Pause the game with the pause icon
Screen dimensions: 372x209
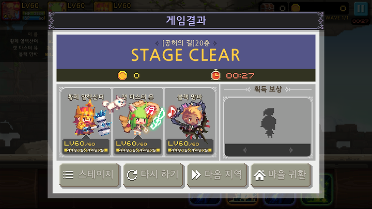coord(361,9)
